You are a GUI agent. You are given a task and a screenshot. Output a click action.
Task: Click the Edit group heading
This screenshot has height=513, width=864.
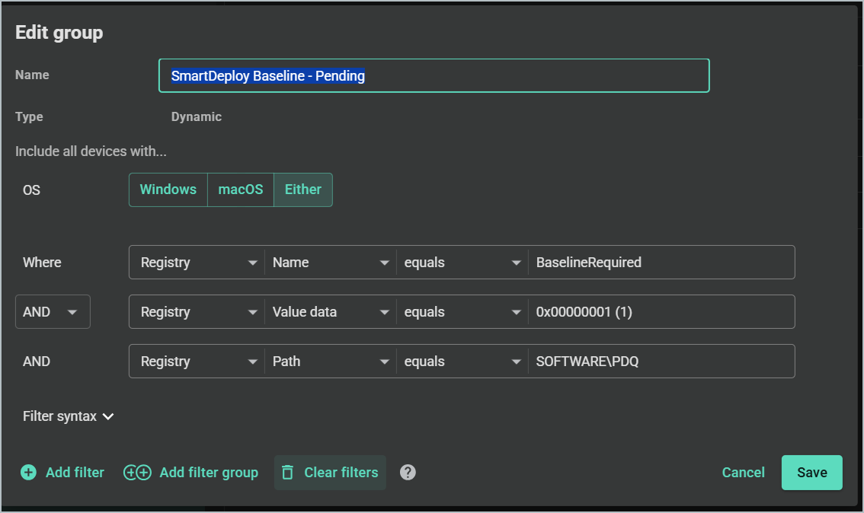point(59,33)
